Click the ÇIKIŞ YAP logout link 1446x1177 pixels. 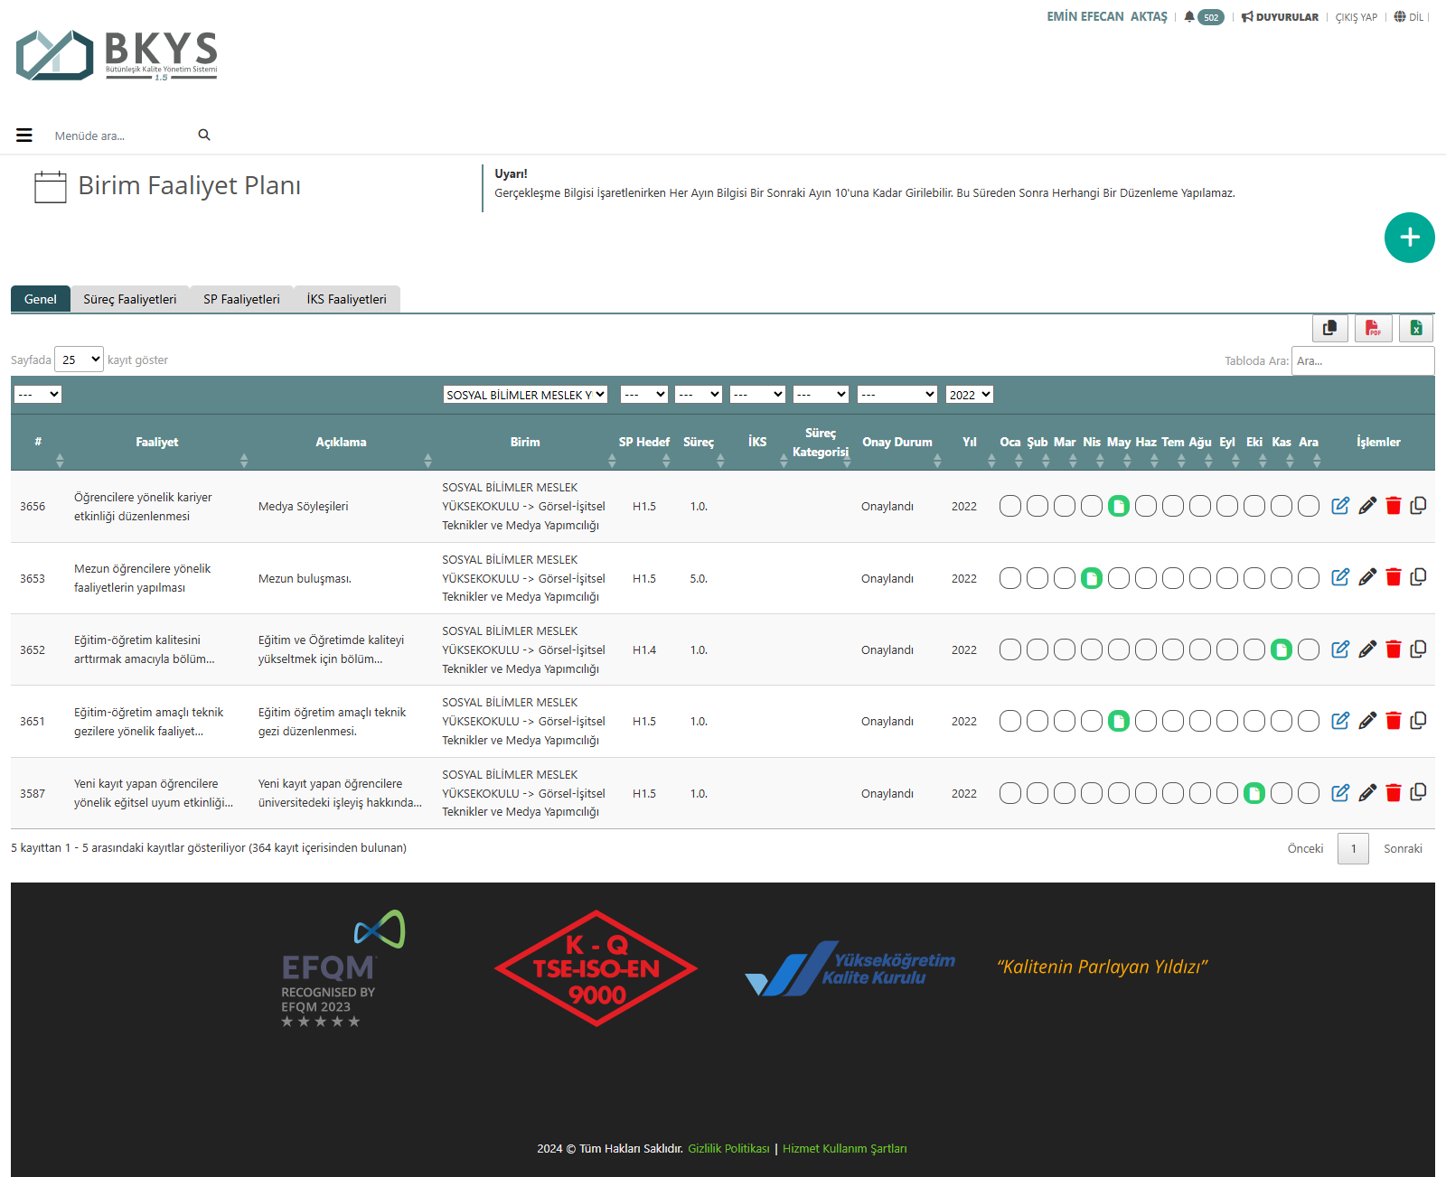tap(1356, 17)
